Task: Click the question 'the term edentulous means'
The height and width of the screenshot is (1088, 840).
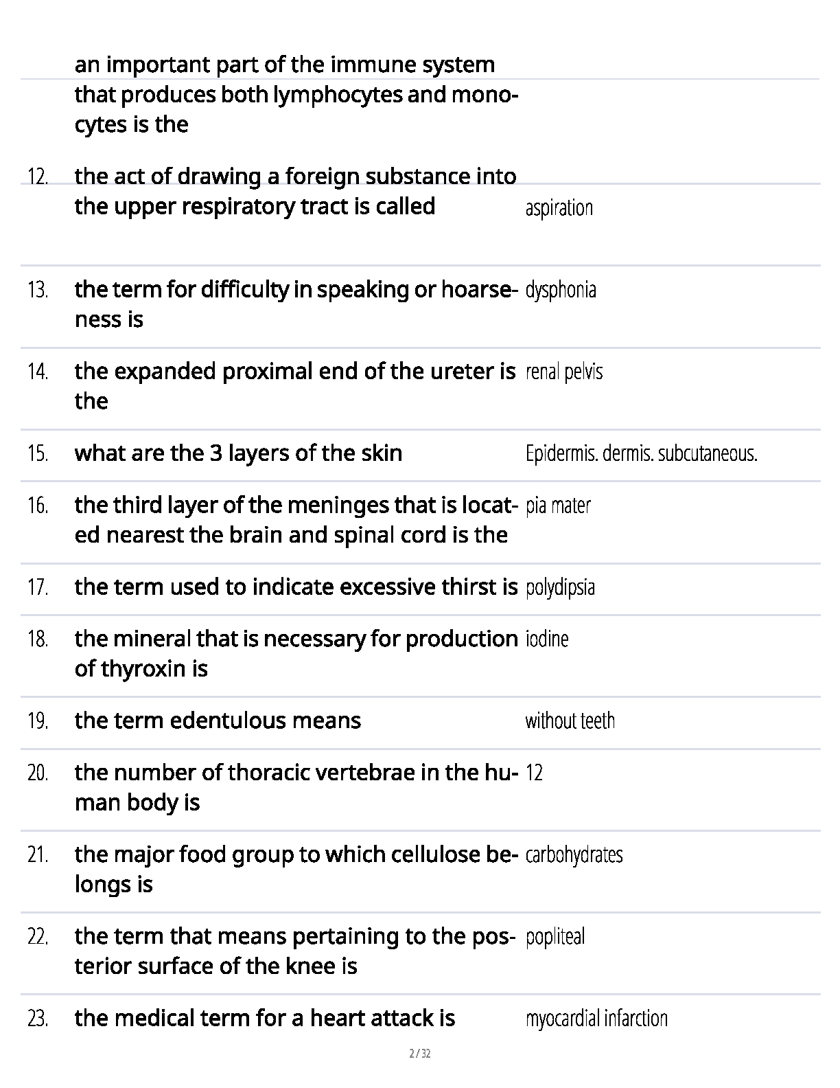Action: [218, 721]
